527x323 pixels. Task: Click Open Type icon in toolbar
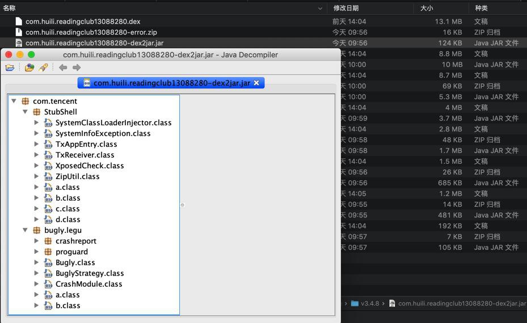[x=29, y=67]
